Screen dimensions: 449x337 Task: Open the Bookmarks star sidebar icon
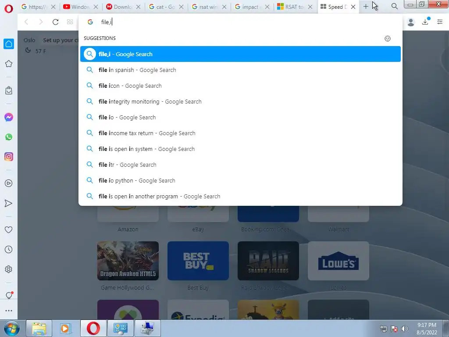9,64
